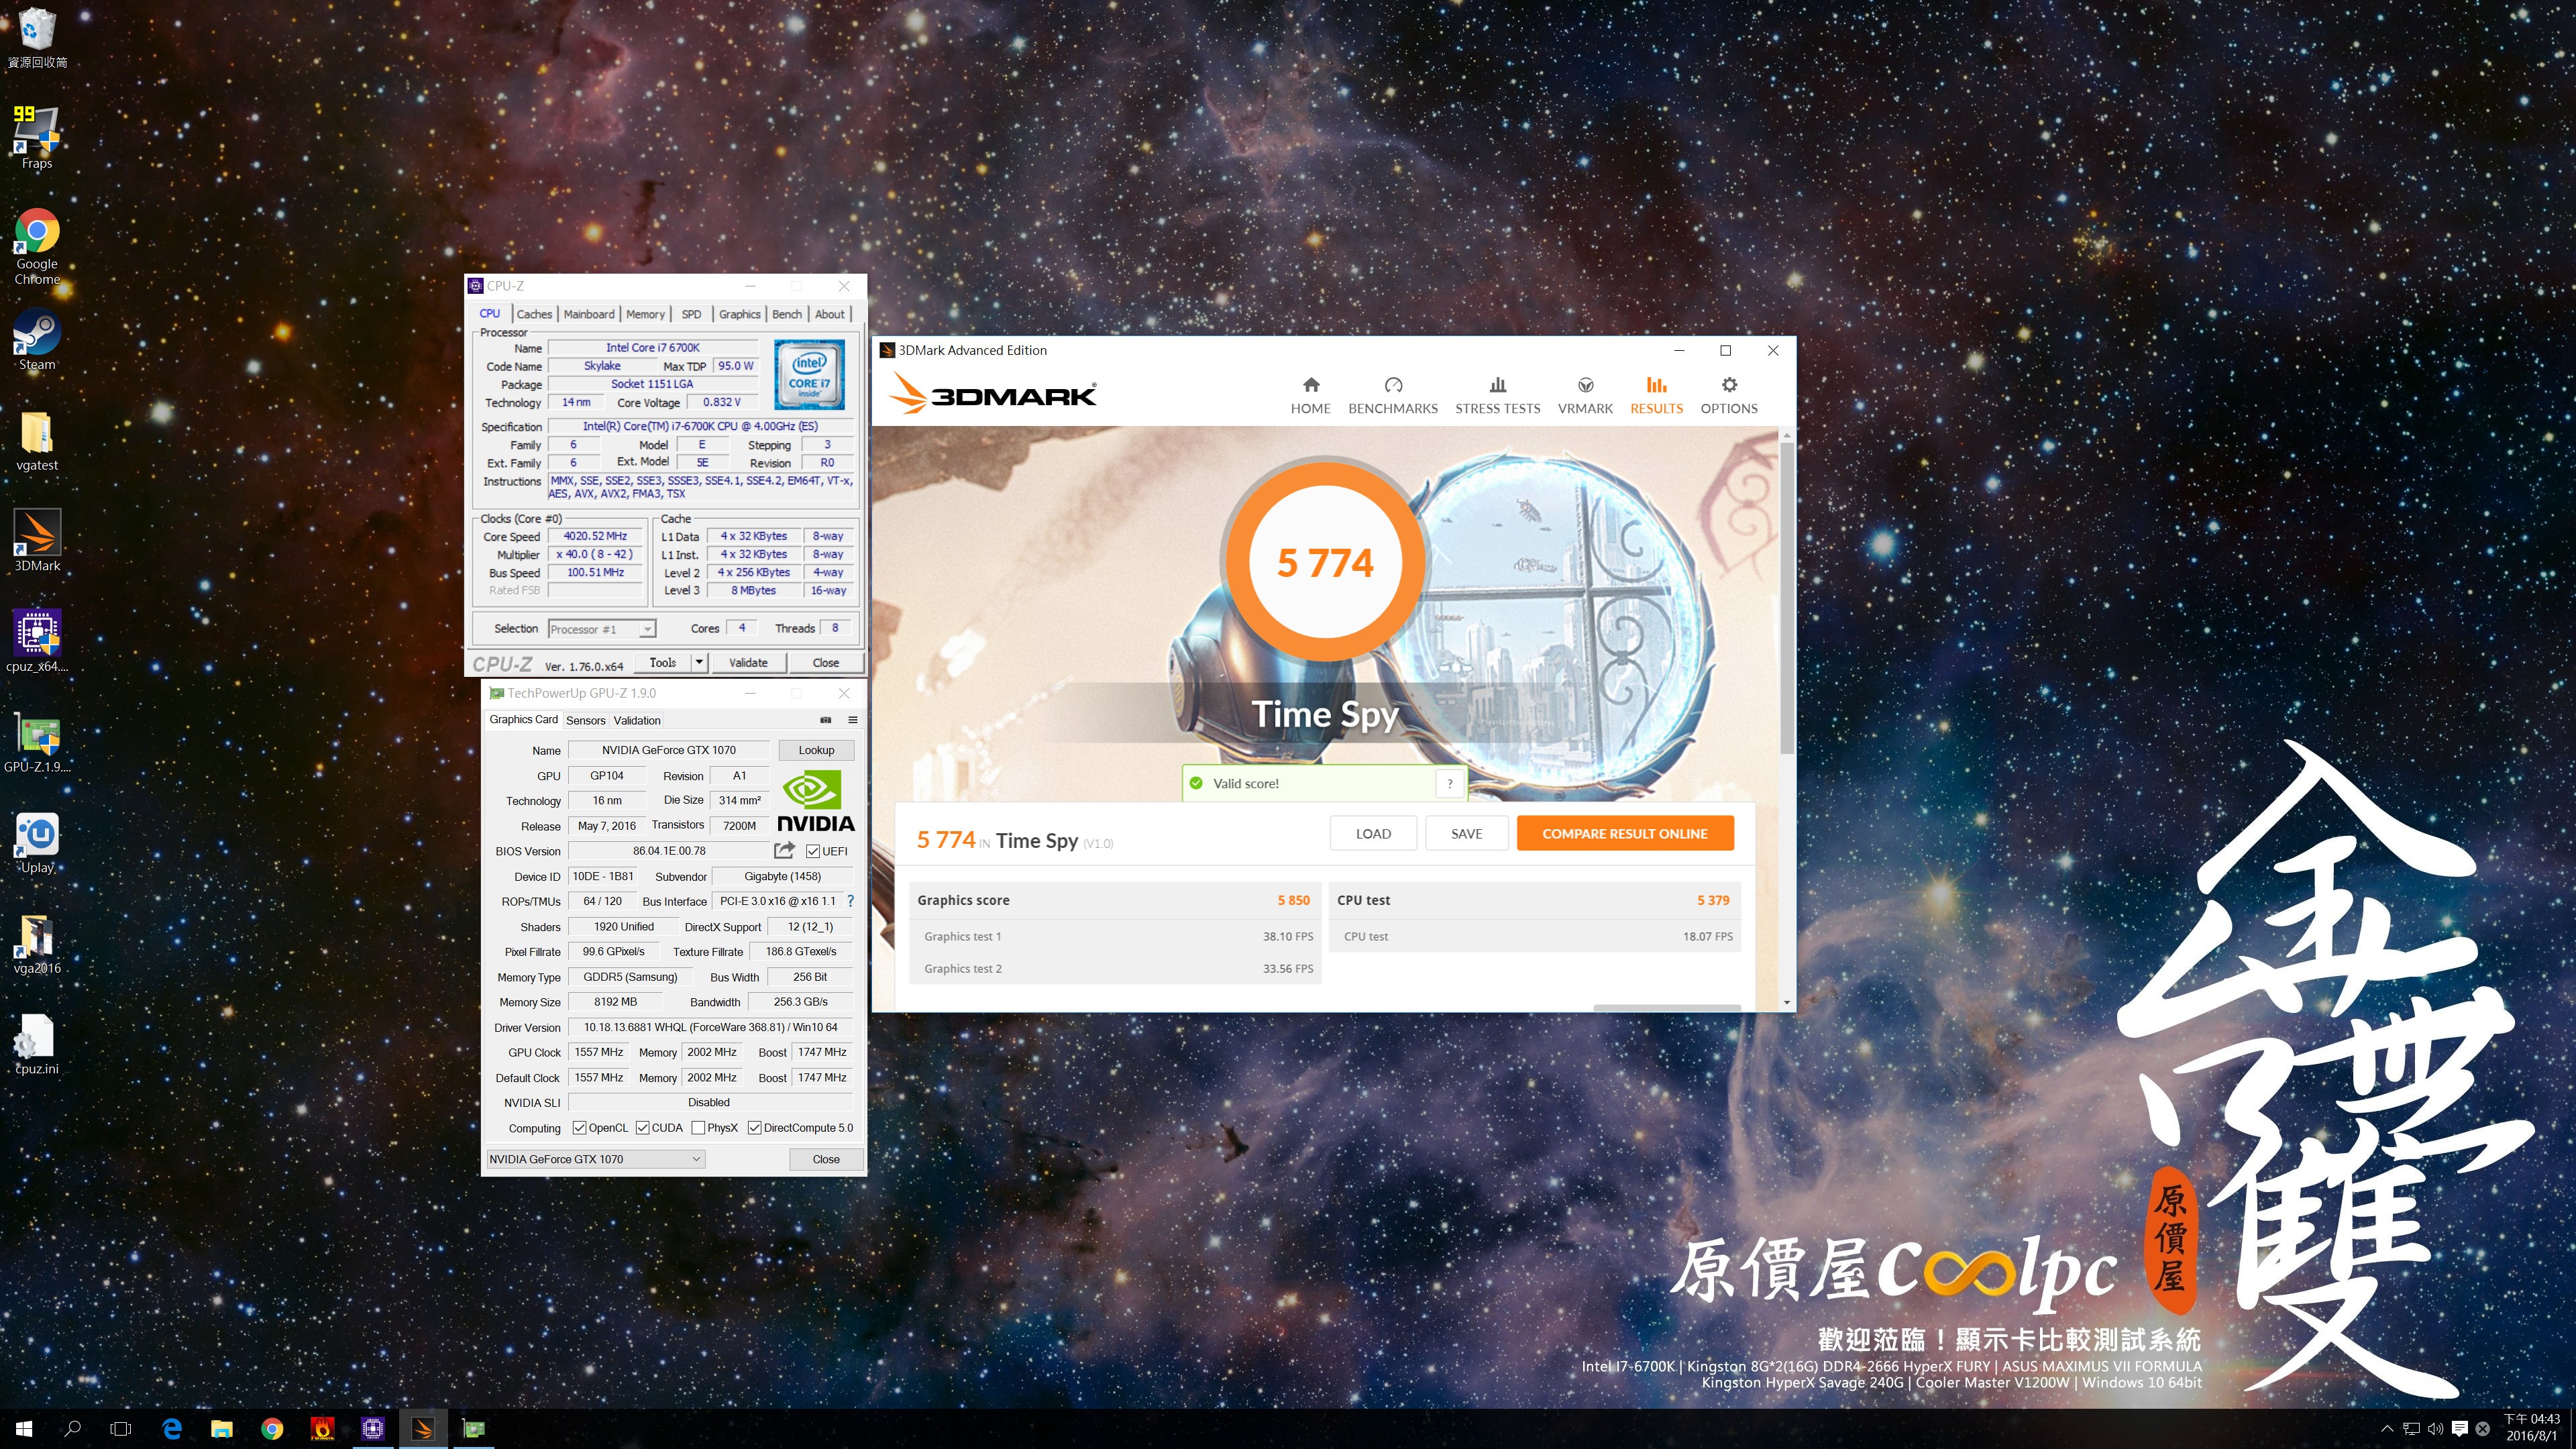Screen dimensions: 2576x1449
Task: Switch to CPU-Z Mainboard tab
Action: pyautogui.click(x=589, y=314)
